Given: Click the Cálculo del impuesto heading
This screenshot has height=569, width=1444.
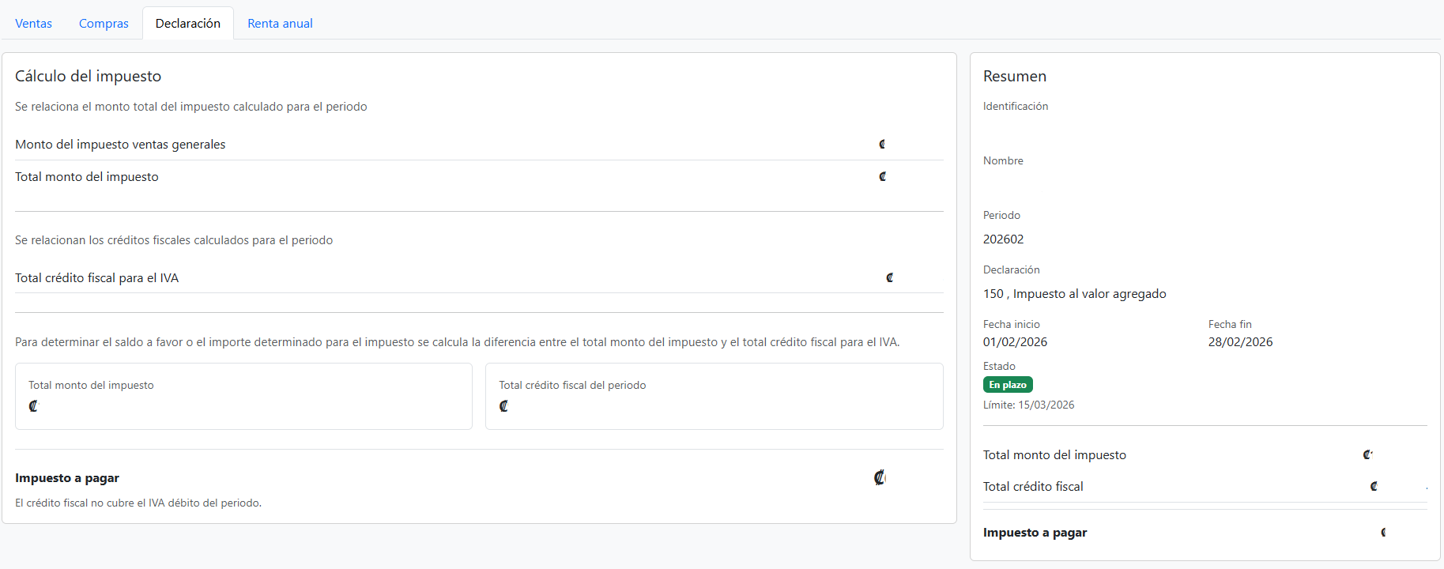Looking at the screenshot, I should point(88,77).
